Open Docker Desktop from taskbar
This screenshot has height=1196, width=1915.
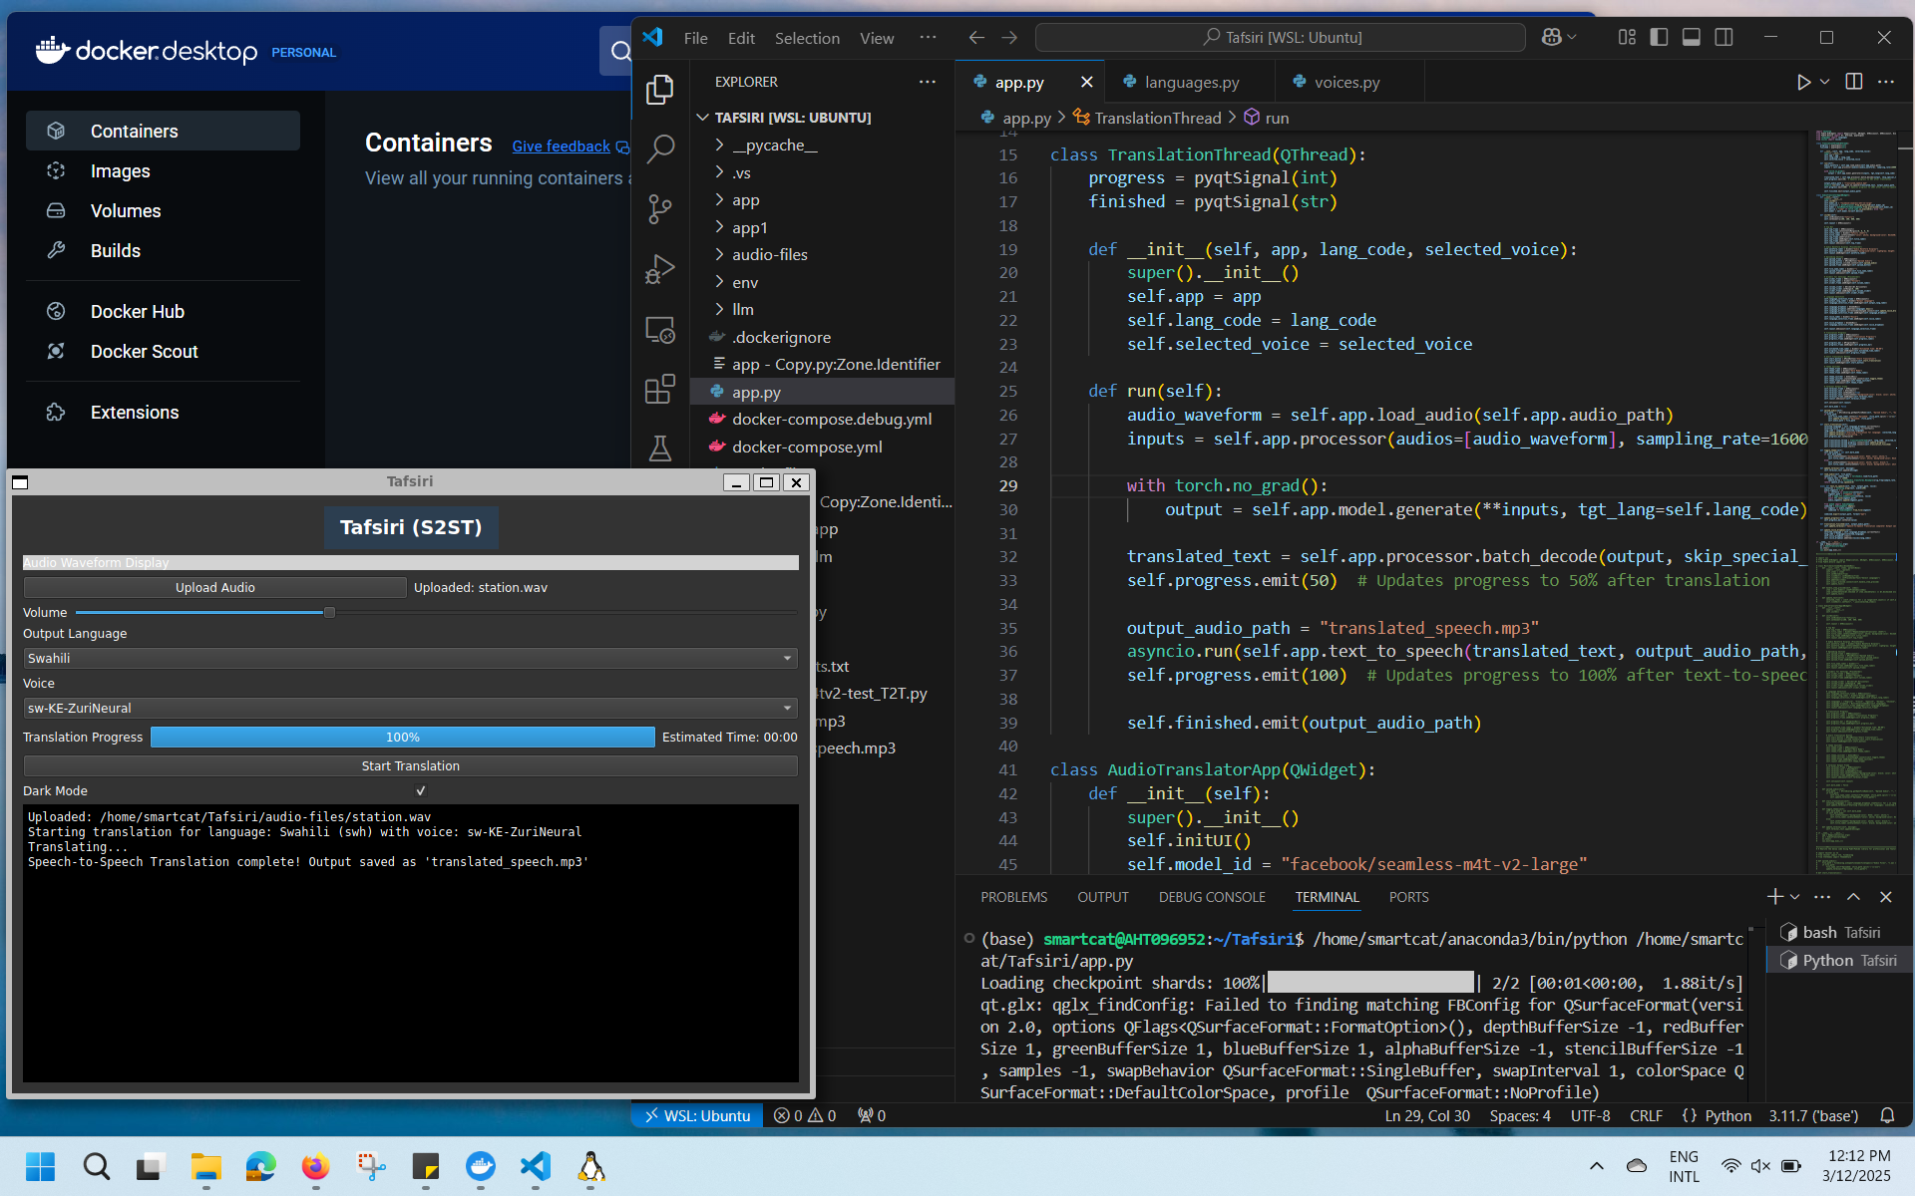481,1166
